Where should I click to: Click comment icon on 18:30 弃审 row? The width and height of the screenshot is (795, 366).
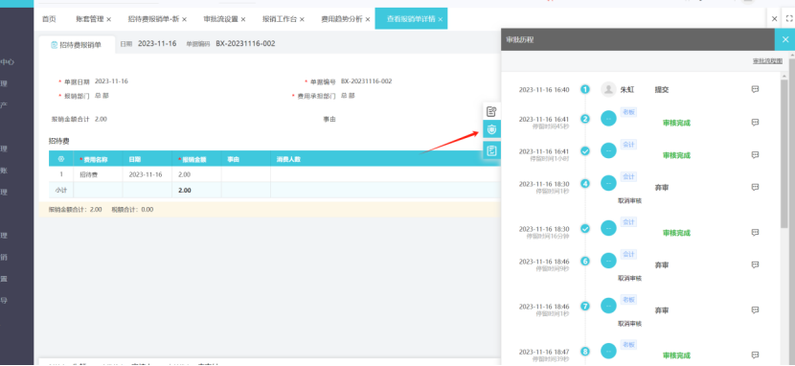(x=755, y=187)
